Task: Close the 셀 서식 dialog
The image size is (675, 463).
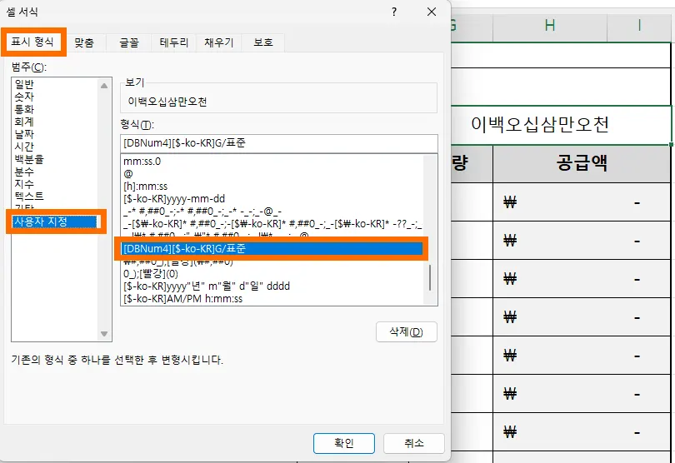Action: click(x=432, y=12)
